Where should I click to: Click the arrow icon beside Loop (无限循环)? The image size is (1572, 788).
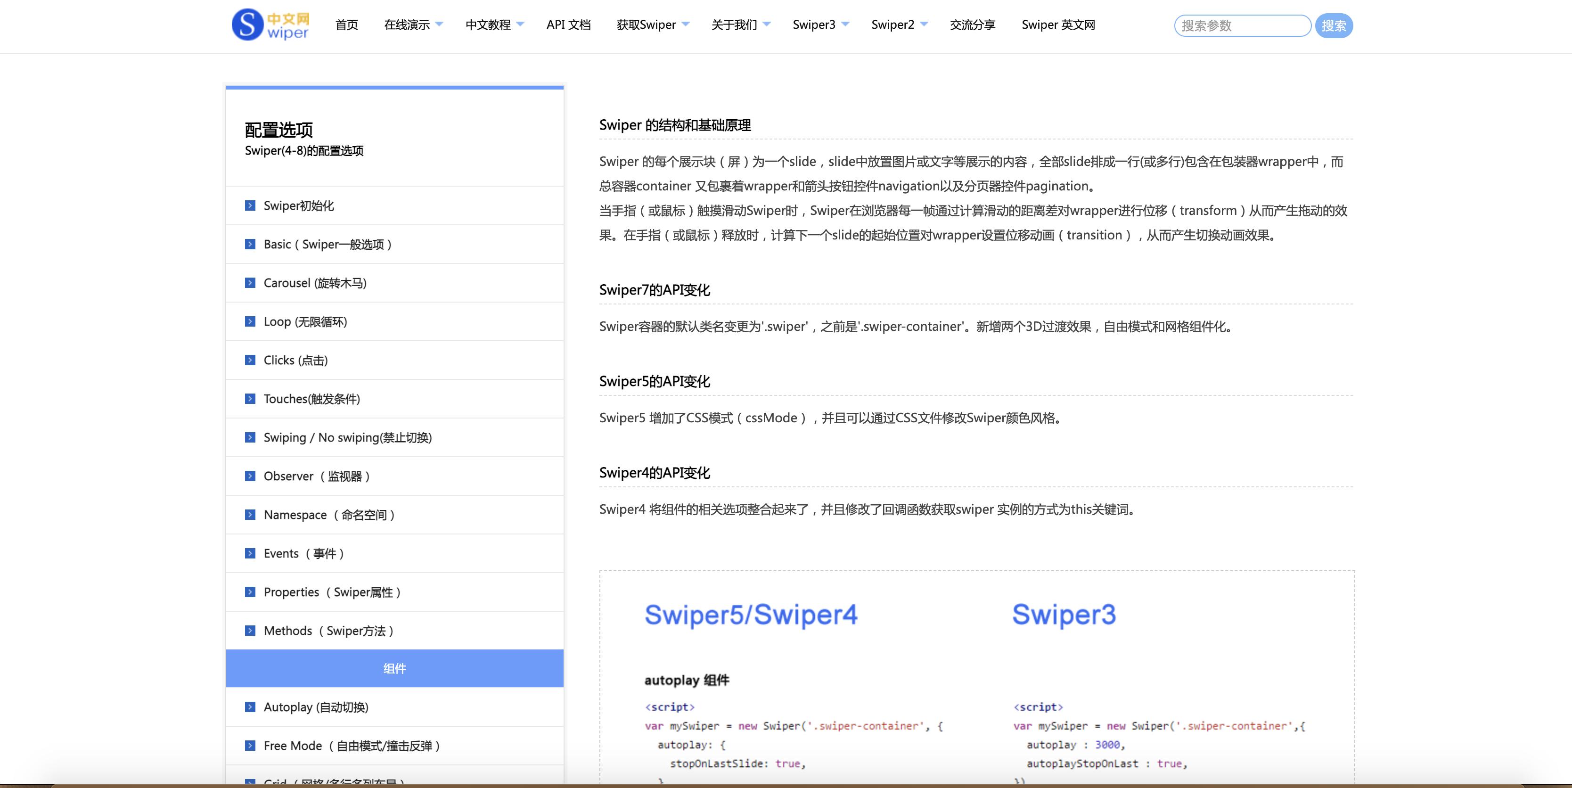[x=250, y=322]
